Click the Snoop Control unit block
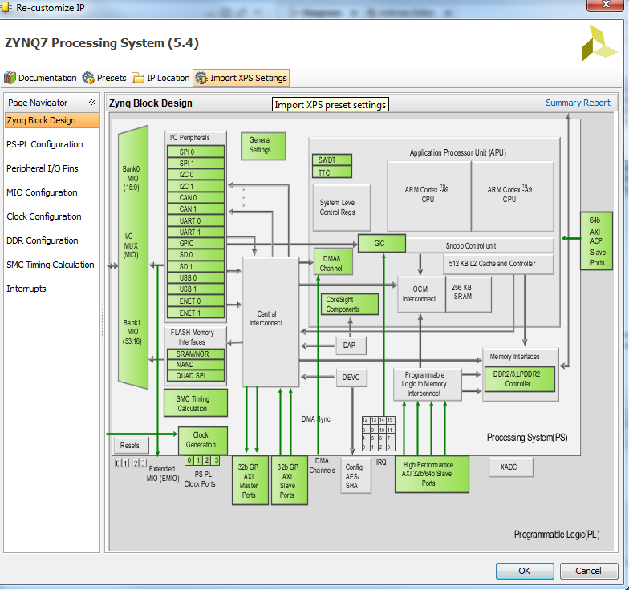The height and width of the screenshot is (590, 629). (480, 245)
